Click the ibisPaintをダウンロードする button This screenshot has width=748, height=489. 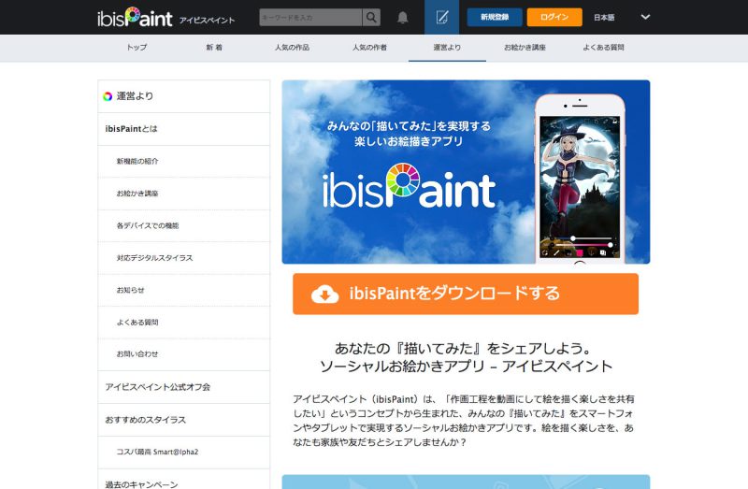click(x=466, y=294)
